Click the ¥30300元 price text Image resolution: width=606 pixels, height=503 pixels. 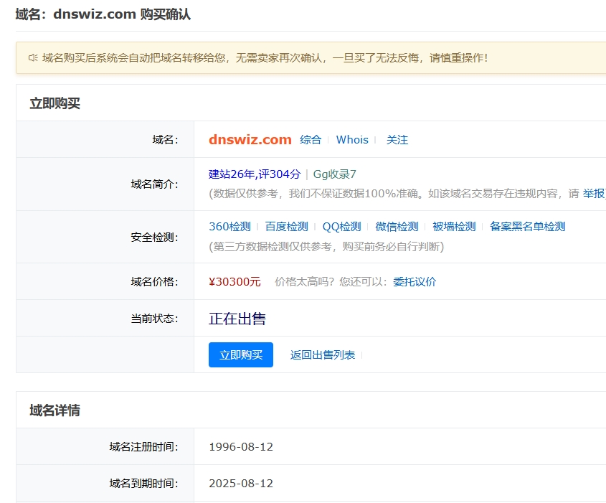coord(235,282)
